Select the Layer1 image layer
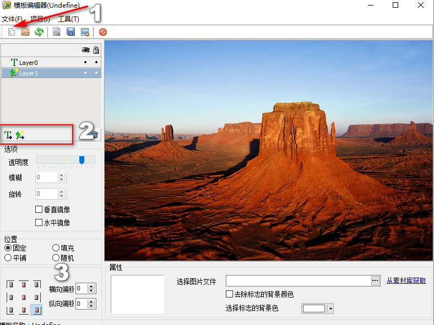434x325 pixels. click(51, 73)
